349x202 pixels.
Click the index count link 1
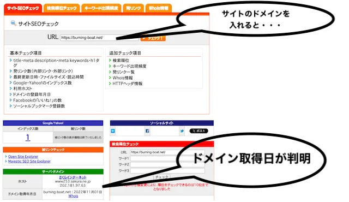point(28,137)
